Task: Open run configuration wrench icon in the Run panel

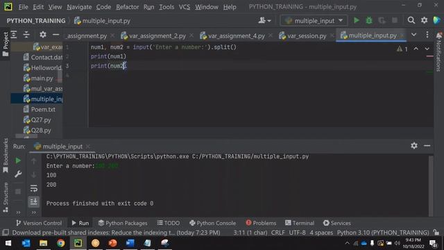Action: point(18,174)
